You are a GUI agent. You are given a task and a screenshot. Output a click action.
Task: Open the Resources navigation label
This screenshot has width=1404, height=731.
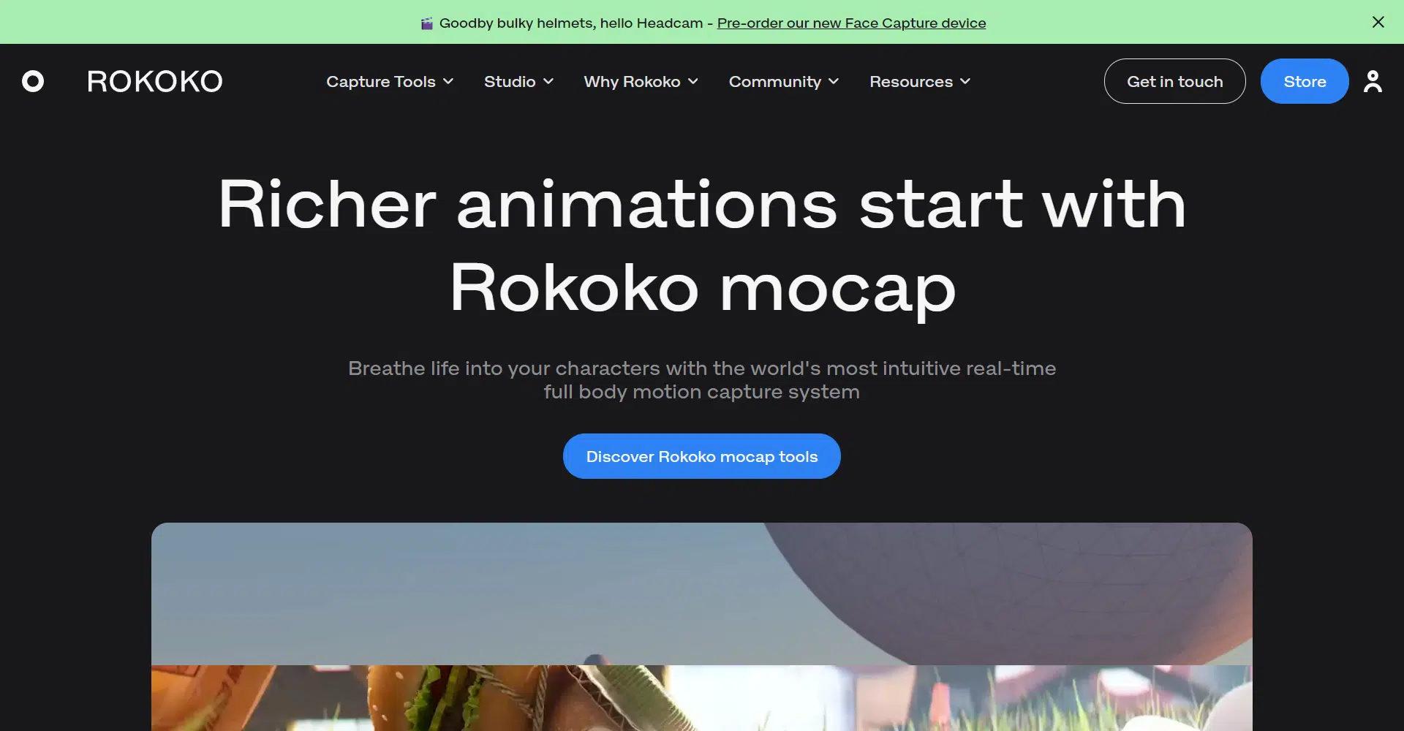[x=910, y=81]
